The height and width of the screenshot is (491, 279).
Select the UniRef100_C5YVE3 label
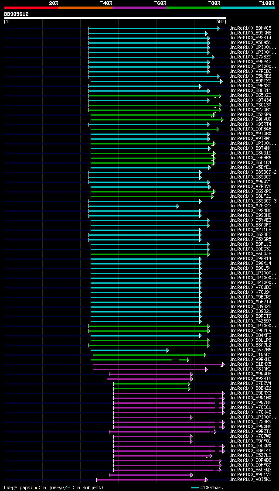[x=250, y=220]
